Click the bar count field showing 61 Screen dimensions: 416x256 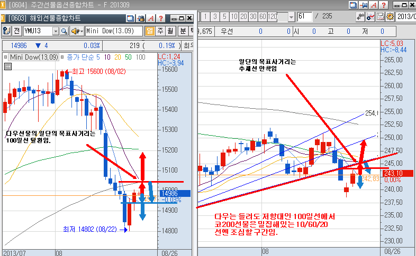(303, 16)
